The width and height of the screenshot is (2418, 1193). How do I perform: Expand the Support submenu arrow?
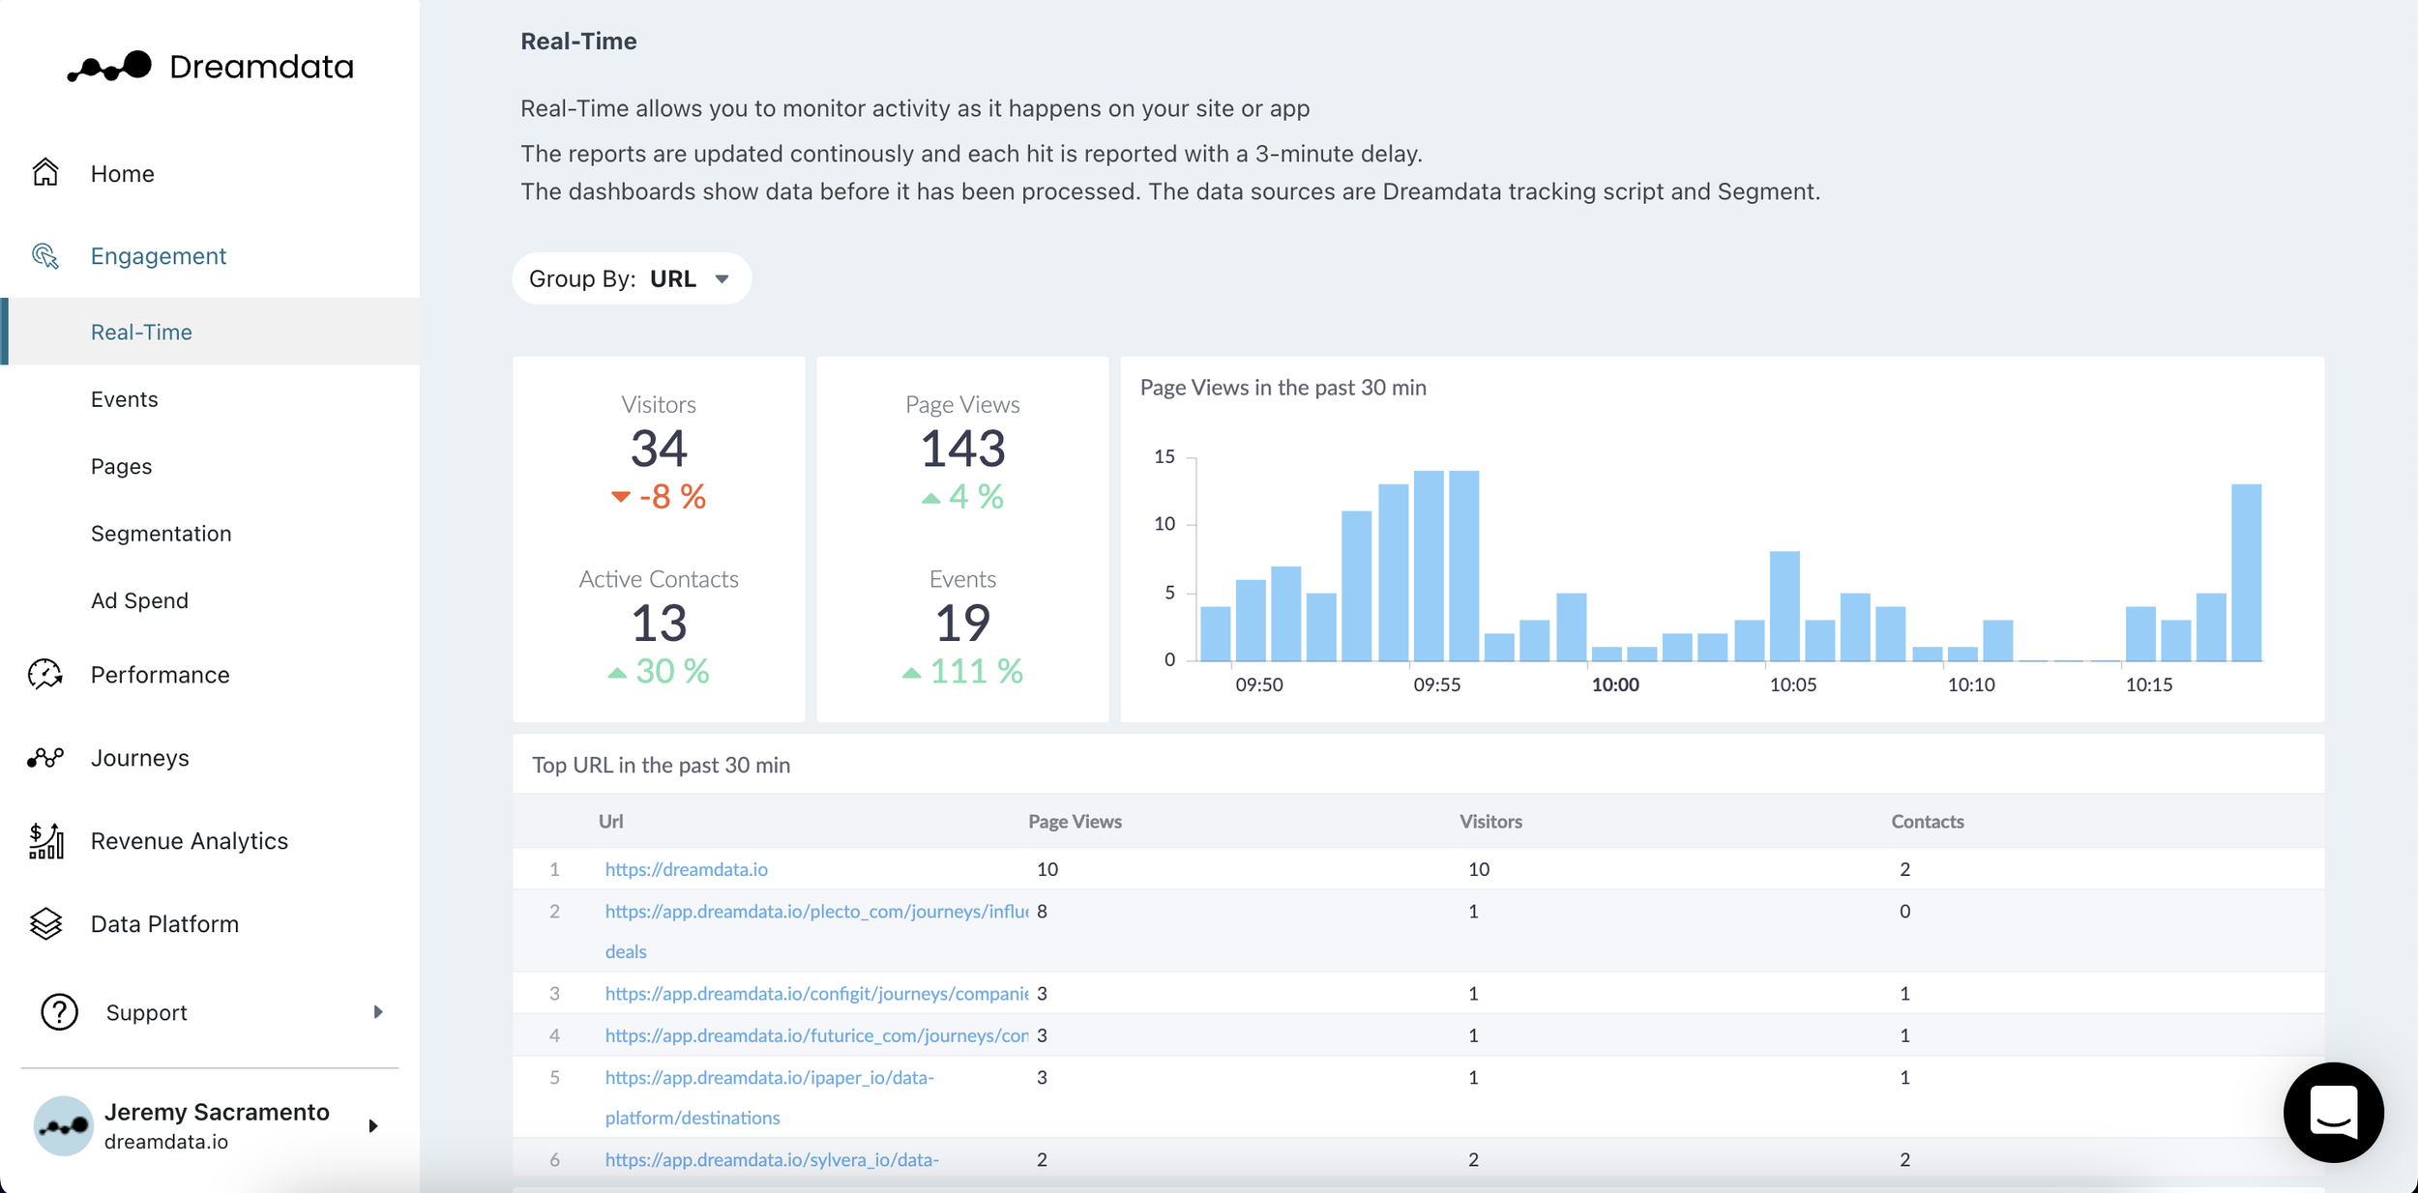378,1011
